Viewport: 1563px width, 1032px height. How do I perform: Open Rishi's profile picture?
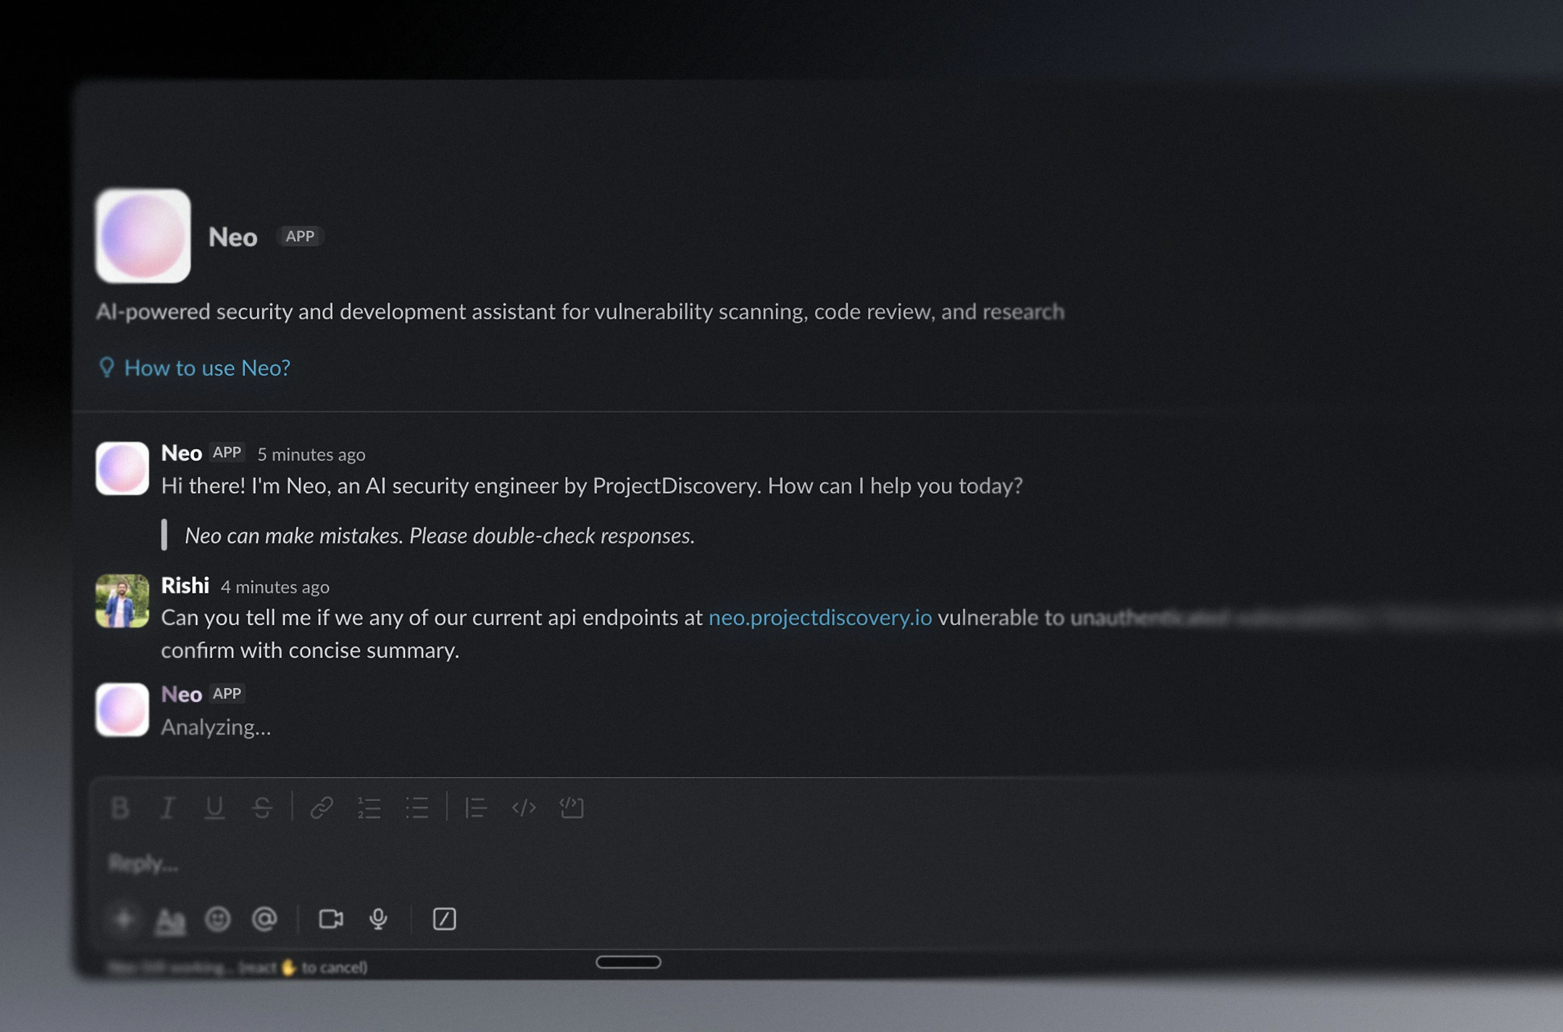[x=122, y=600]
